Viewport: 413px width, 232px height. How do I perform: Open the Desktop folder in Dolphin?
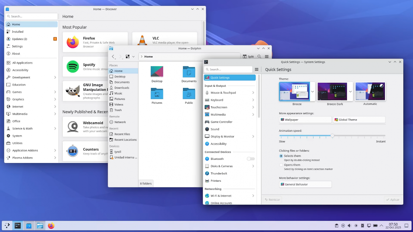[x=157, y=74]
